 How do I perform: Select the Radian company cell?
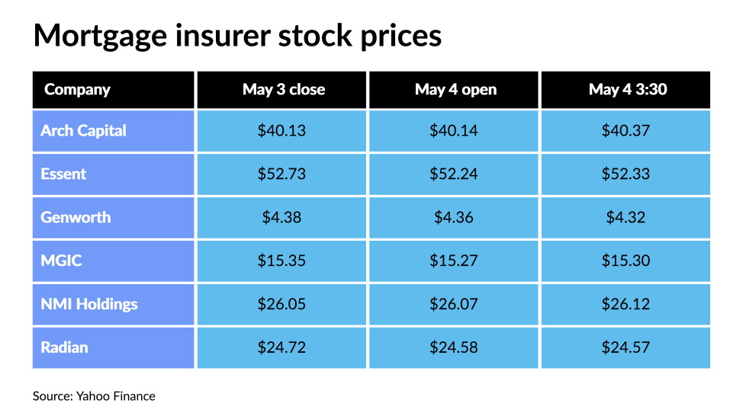click(x=113, y=347)
